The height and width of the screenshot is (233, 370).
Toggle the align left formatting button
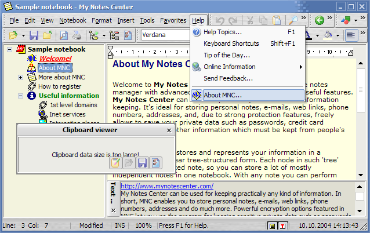[x=351, y=35]
